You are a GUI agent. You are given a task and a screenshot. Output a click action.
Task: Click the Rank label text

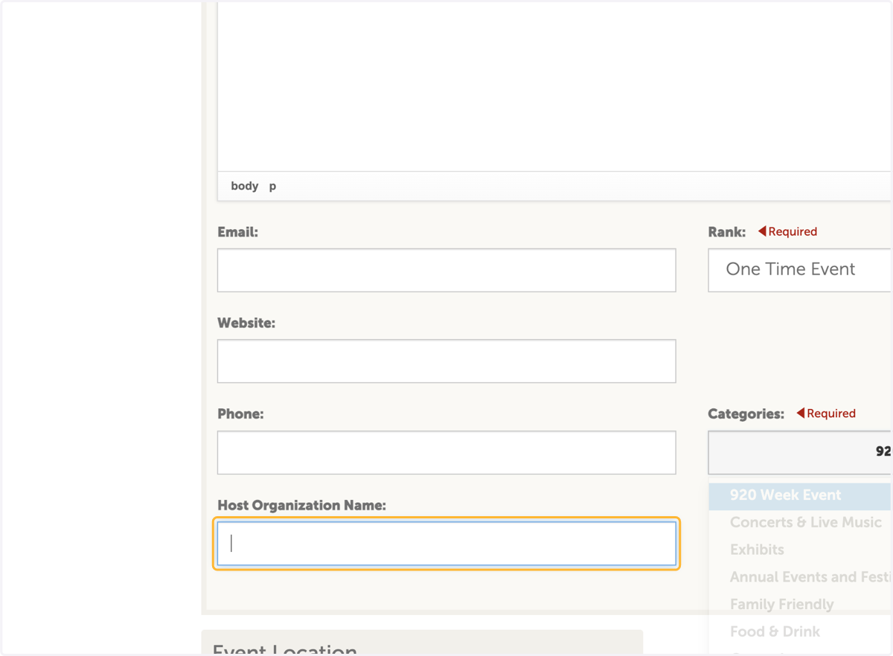click(727, 232)
